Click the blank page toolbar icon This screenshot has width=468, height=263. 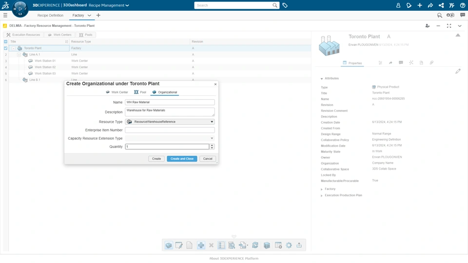[x=189, y=245]
